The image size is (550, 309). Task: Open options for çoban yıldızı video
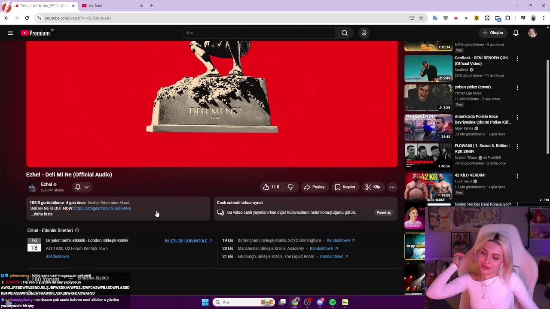pyautogui.click(x=517, y=88)
